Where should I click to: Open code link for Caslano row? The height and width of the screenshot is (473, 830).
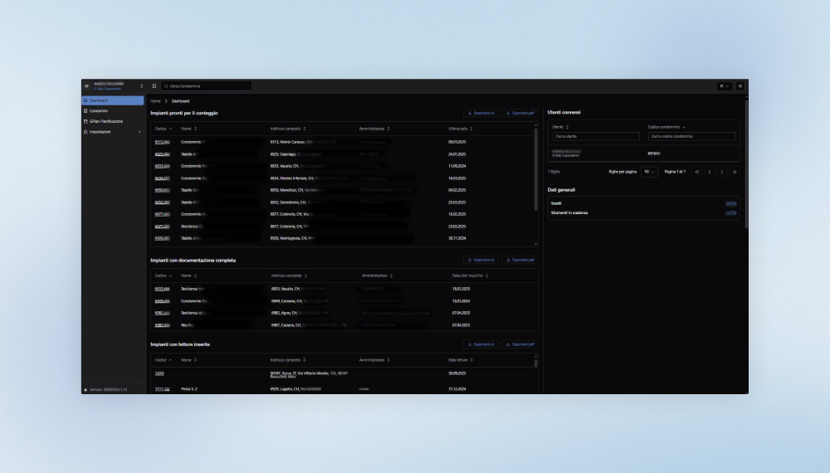(x=162, y=324)
